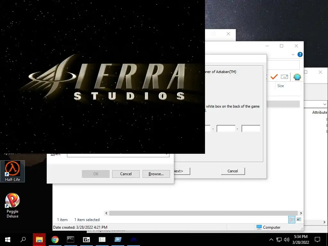
Task: Show hidden system tray icons
Action: [271, 240]
